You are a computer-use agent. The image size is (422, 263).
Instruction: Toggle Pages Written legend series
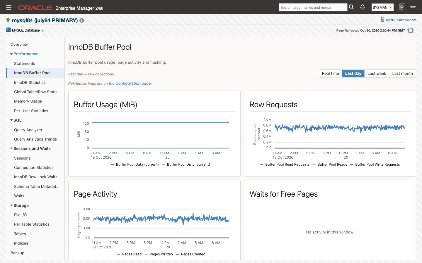(x=159, y=254)
